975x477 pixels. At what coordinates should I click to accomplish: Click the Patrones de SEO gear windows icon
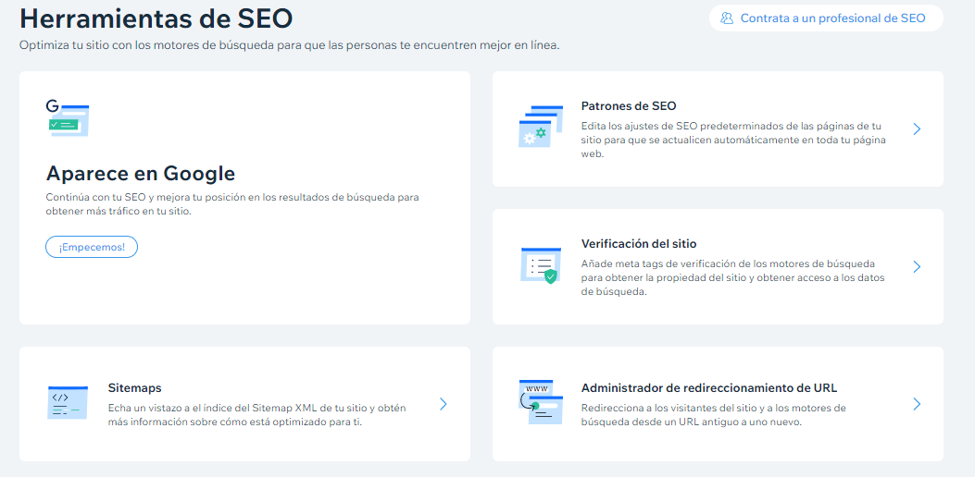(x=541, y=127)
